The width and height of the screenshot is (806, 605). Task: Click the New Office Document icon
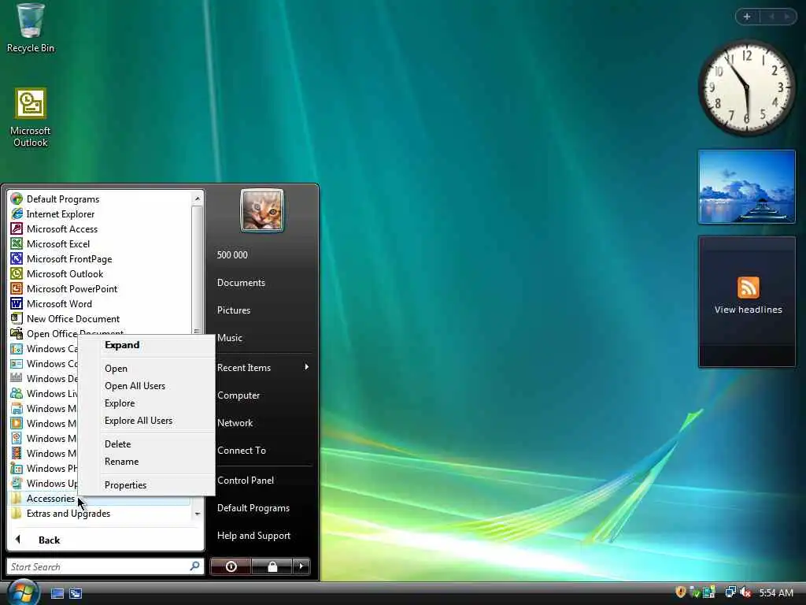(x=17, y=318)
